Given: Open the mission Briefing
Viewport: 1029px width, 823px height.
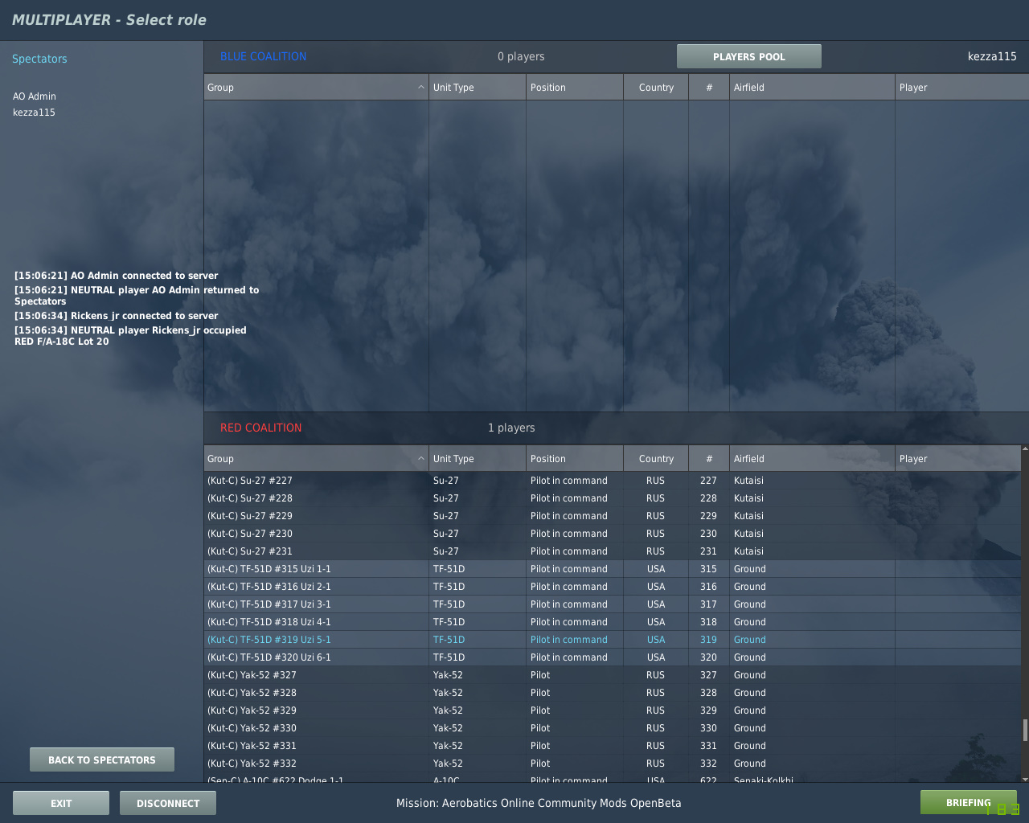Looking at the screenshot, I should (x=968, y=802).
